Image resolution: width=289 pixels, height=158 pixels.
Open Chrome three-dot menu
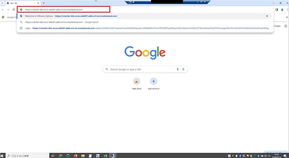point(287,10)
